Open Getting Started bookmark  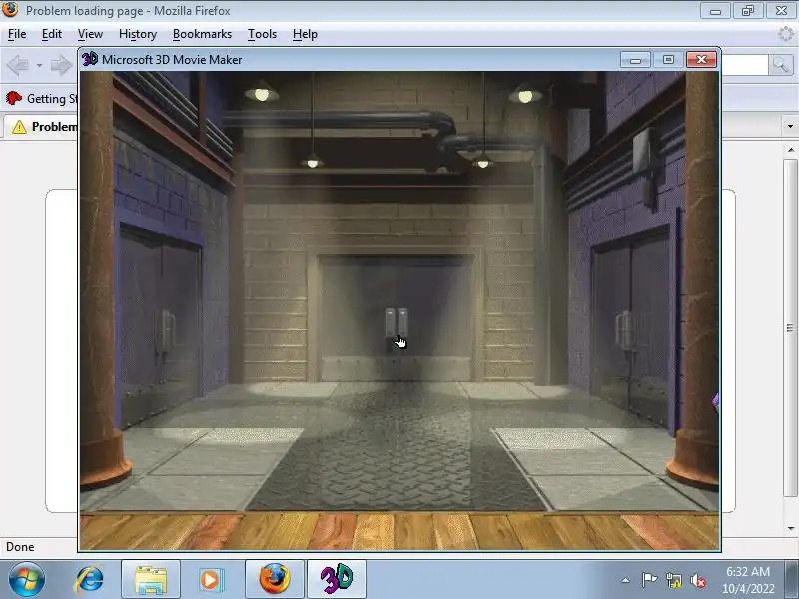42,98
